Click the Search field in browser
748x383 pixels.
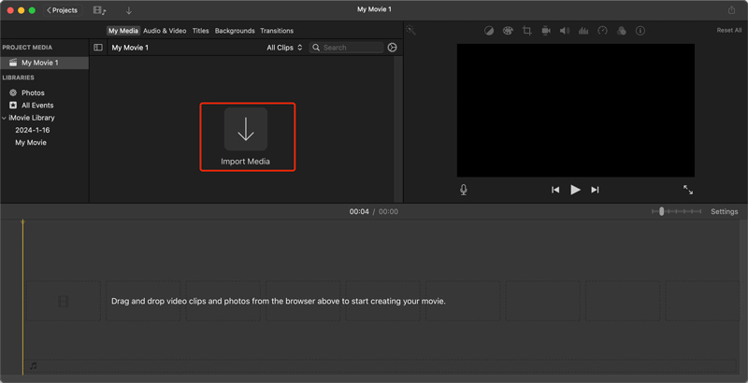[x=346, y=48]
